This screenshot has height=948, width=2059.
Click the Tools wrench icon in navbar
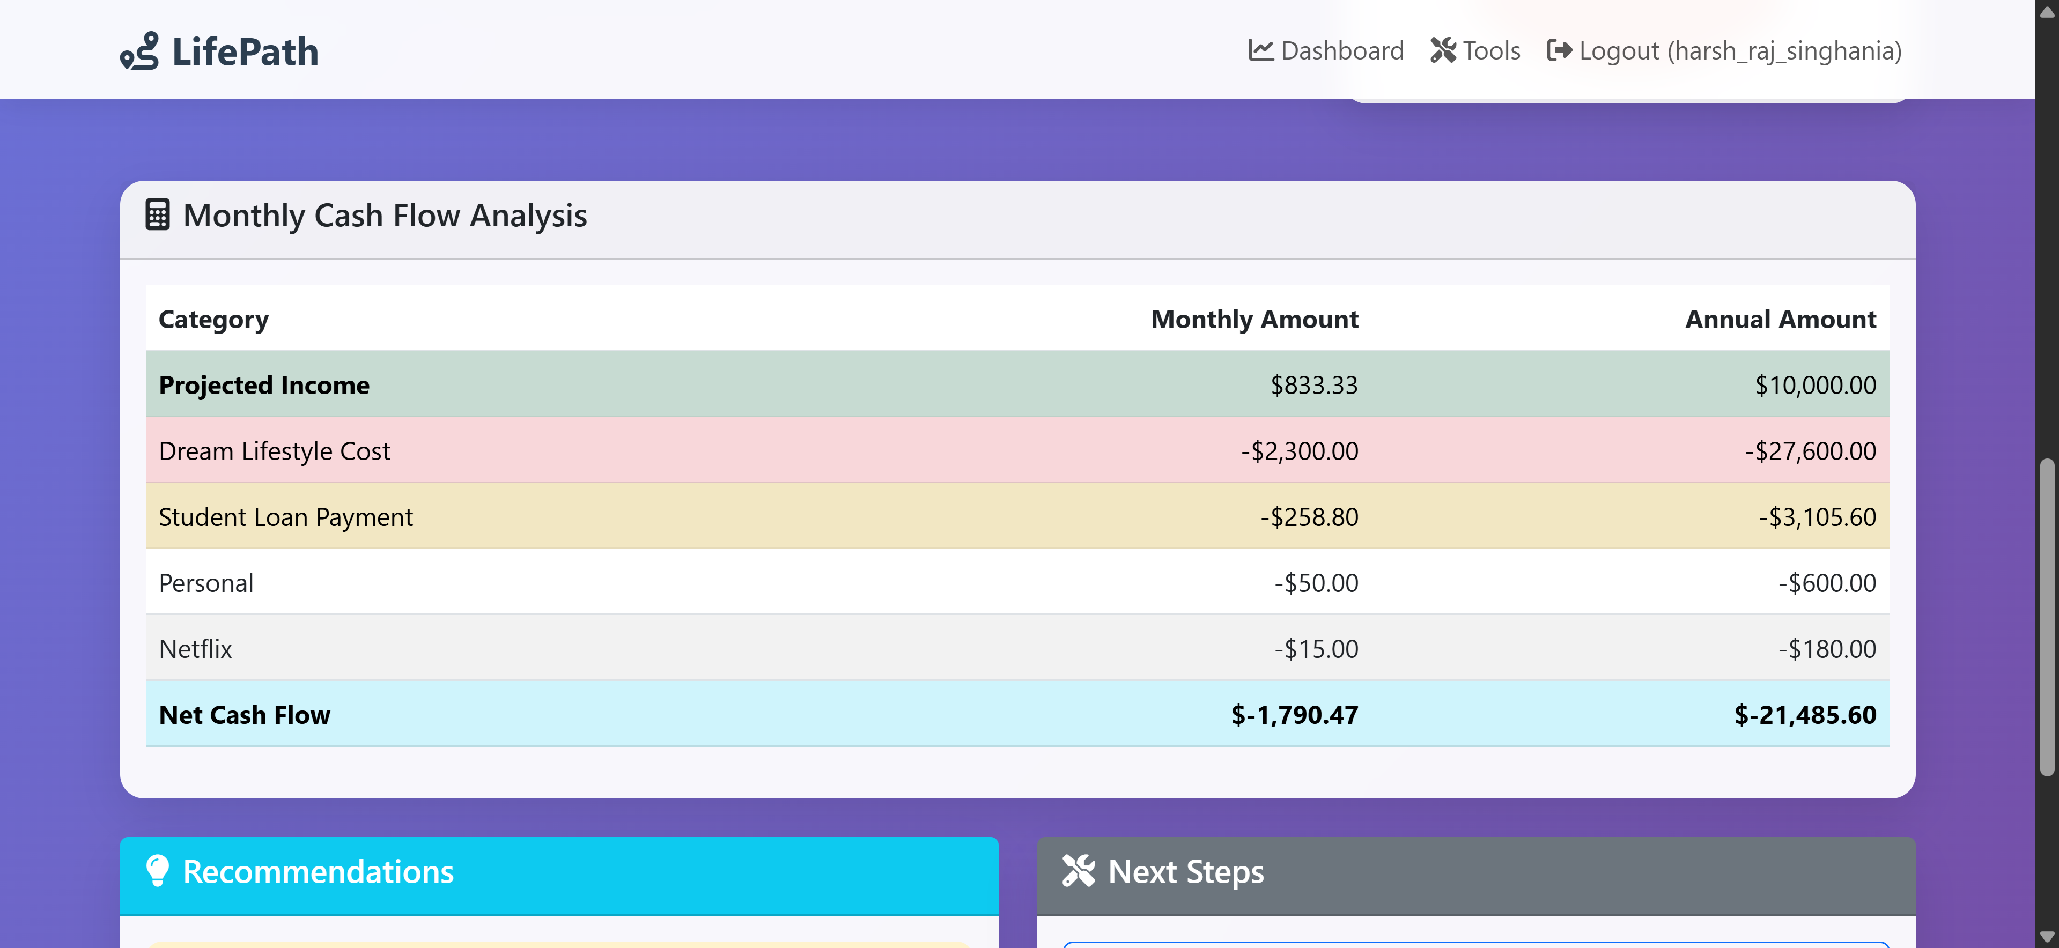point(1443,50)
